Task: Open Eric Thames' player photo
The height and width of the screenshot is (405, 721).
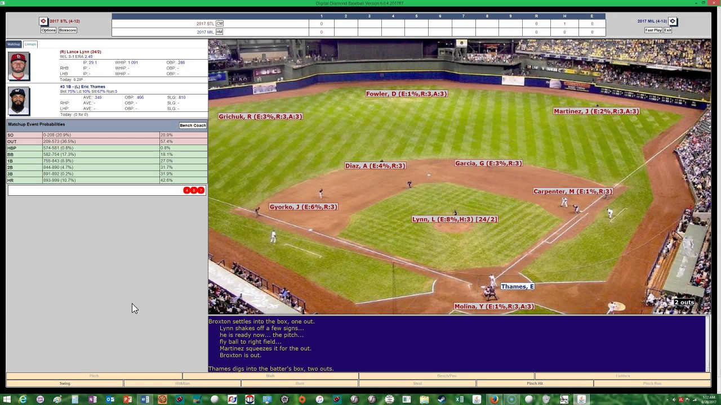Action: 19,101
